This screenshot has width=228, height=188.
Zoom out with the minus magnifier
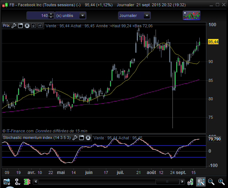click(211, 181)
